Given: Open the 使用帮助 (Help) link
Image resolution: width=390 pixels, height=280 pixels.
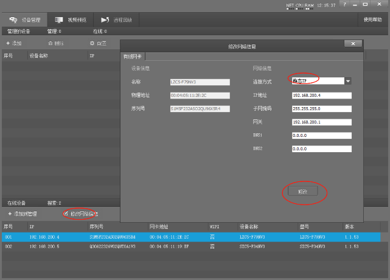Looking at the screenshot, I should point(372,19).
